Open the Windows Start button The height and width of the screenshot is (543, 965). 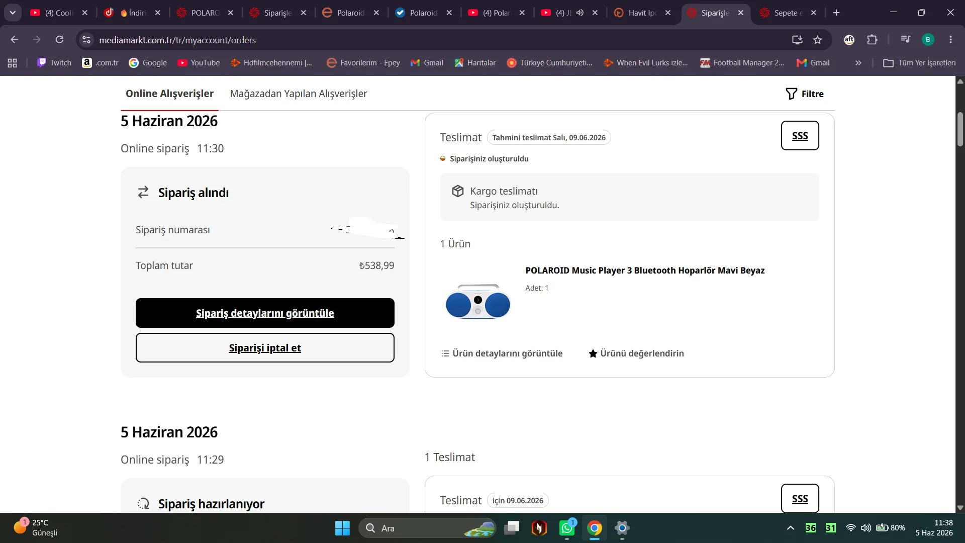[x=342, y=528]
